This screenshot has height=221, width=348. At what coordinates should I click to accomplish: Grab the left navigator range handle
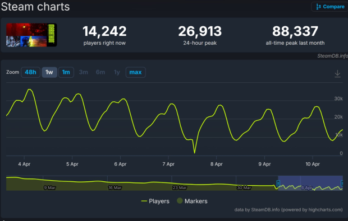278,183
